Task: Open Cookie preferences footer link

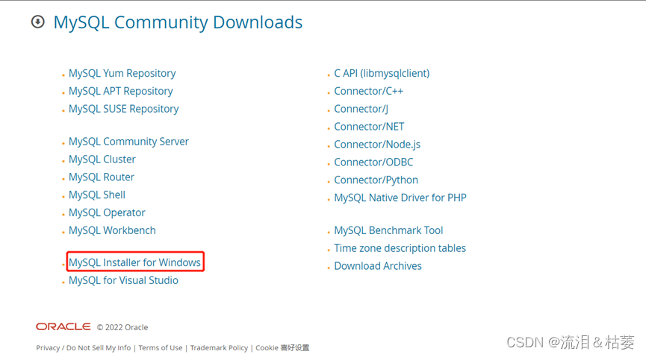Action: pos(282,347)
